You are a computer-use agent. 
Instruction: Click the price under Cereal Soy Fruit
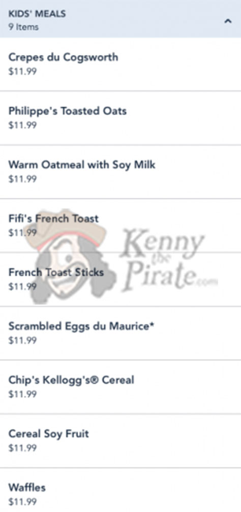coord(22,447)
